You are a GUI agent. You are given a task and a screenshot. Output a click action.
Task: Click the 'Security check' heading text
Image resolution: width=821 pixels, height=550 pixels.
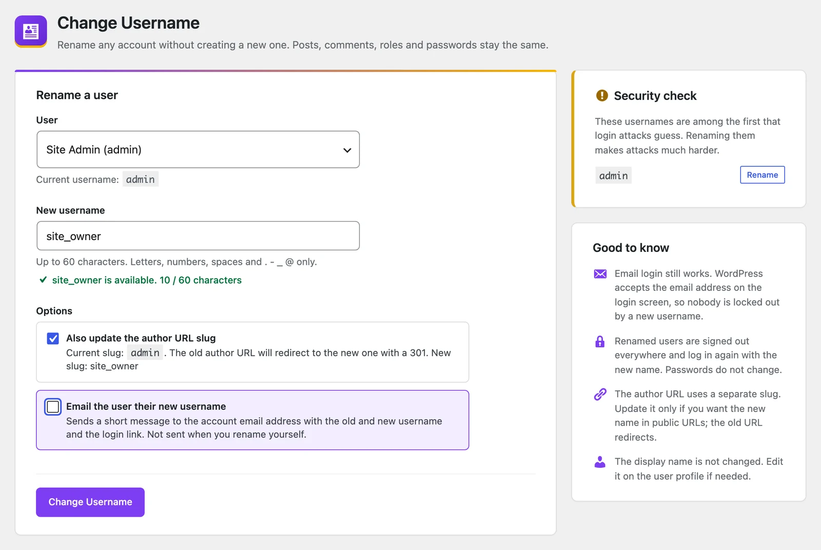coord(655,96)
